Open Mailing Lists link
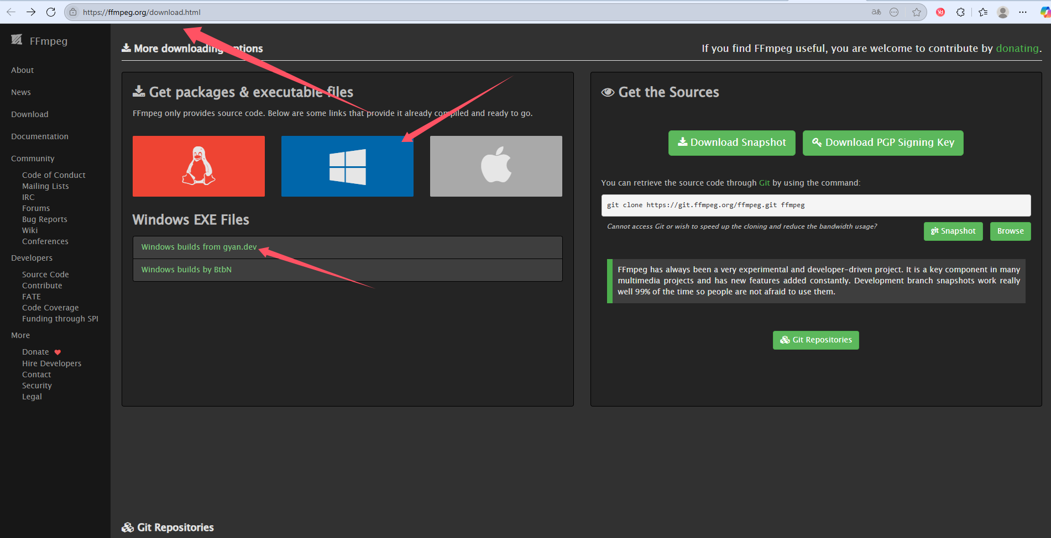This screenshot has width=1051, height=538. pos(45,186)
